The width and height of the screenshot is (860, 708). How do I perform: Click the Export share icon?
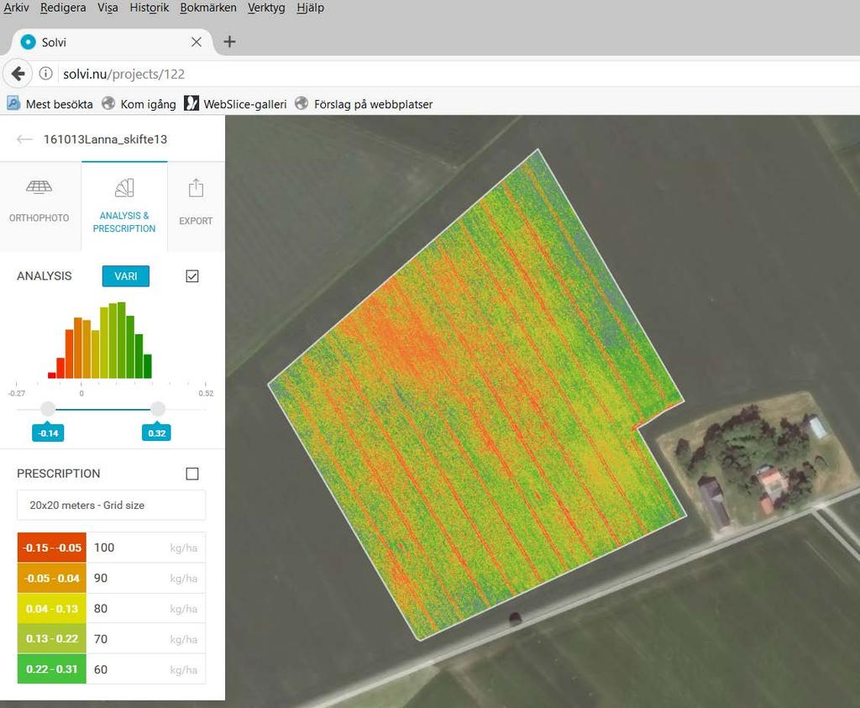[196, 188]
